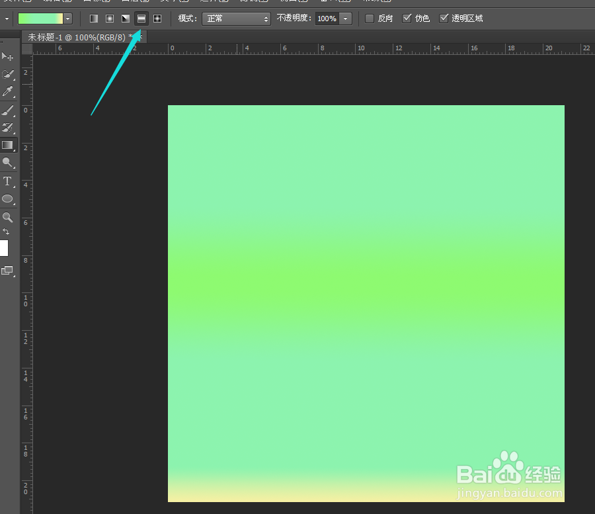Click the ruler origin corner box
595x514 pixels.
click(27, 49)
